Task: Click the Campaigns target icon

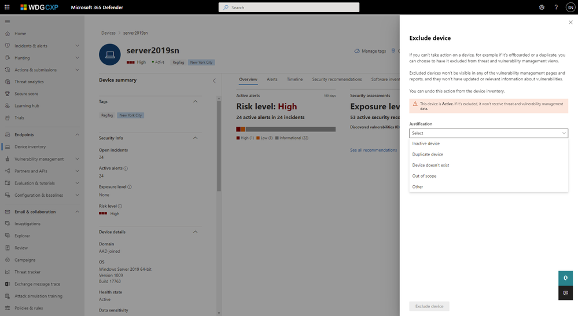Action: point(8,260)
